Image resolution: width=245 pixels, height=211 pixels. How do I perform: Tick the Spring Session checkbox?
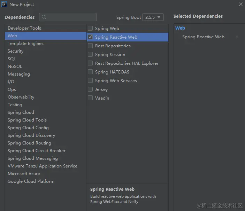click(x=90, y=54)
